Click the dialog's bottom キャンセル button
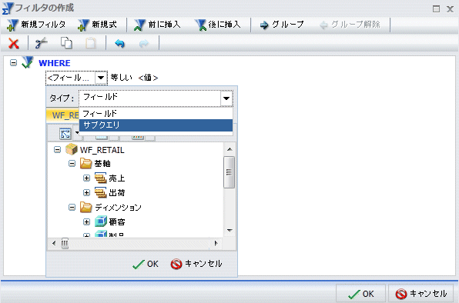 pyautogui.click(x=421, y=294)
